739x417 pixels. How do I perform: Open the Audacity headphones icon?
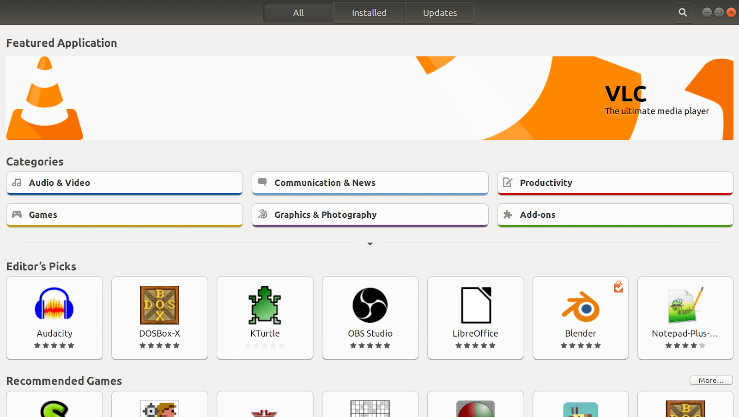coord(55,304)
